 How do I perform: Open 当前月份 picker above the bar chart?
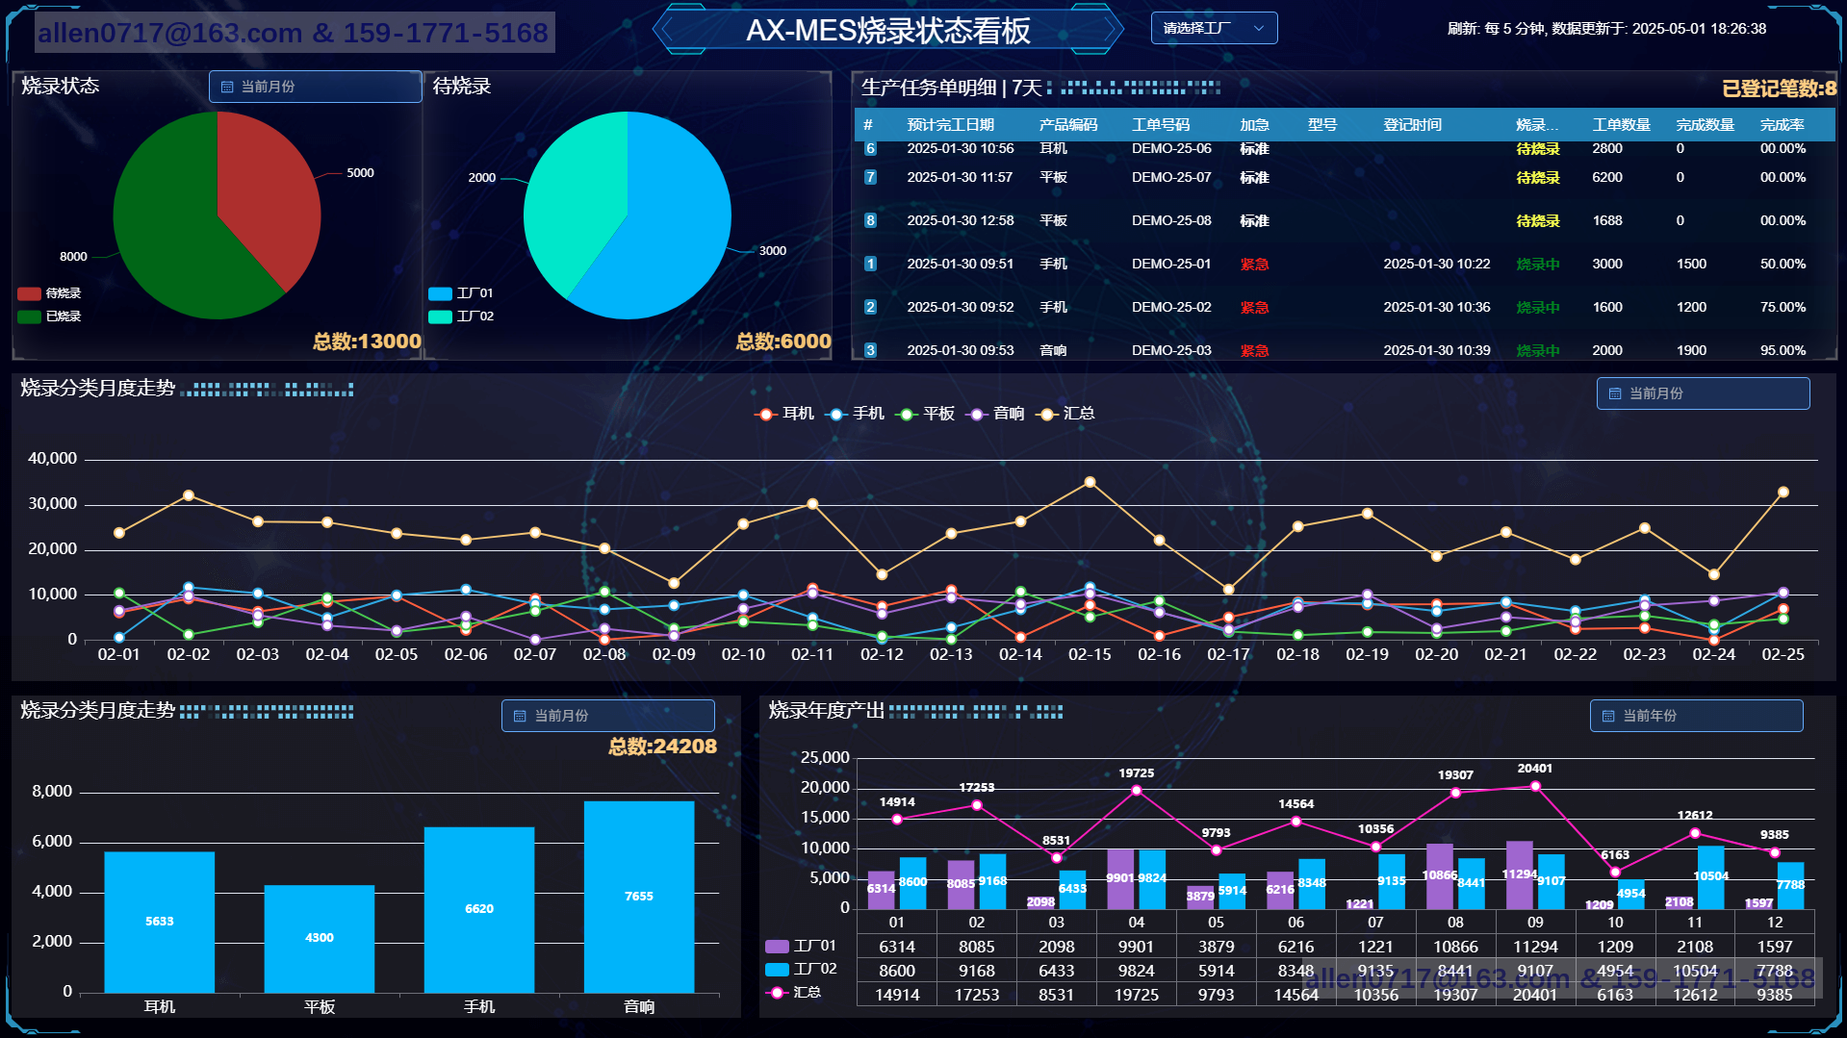[x=607, y=716]
